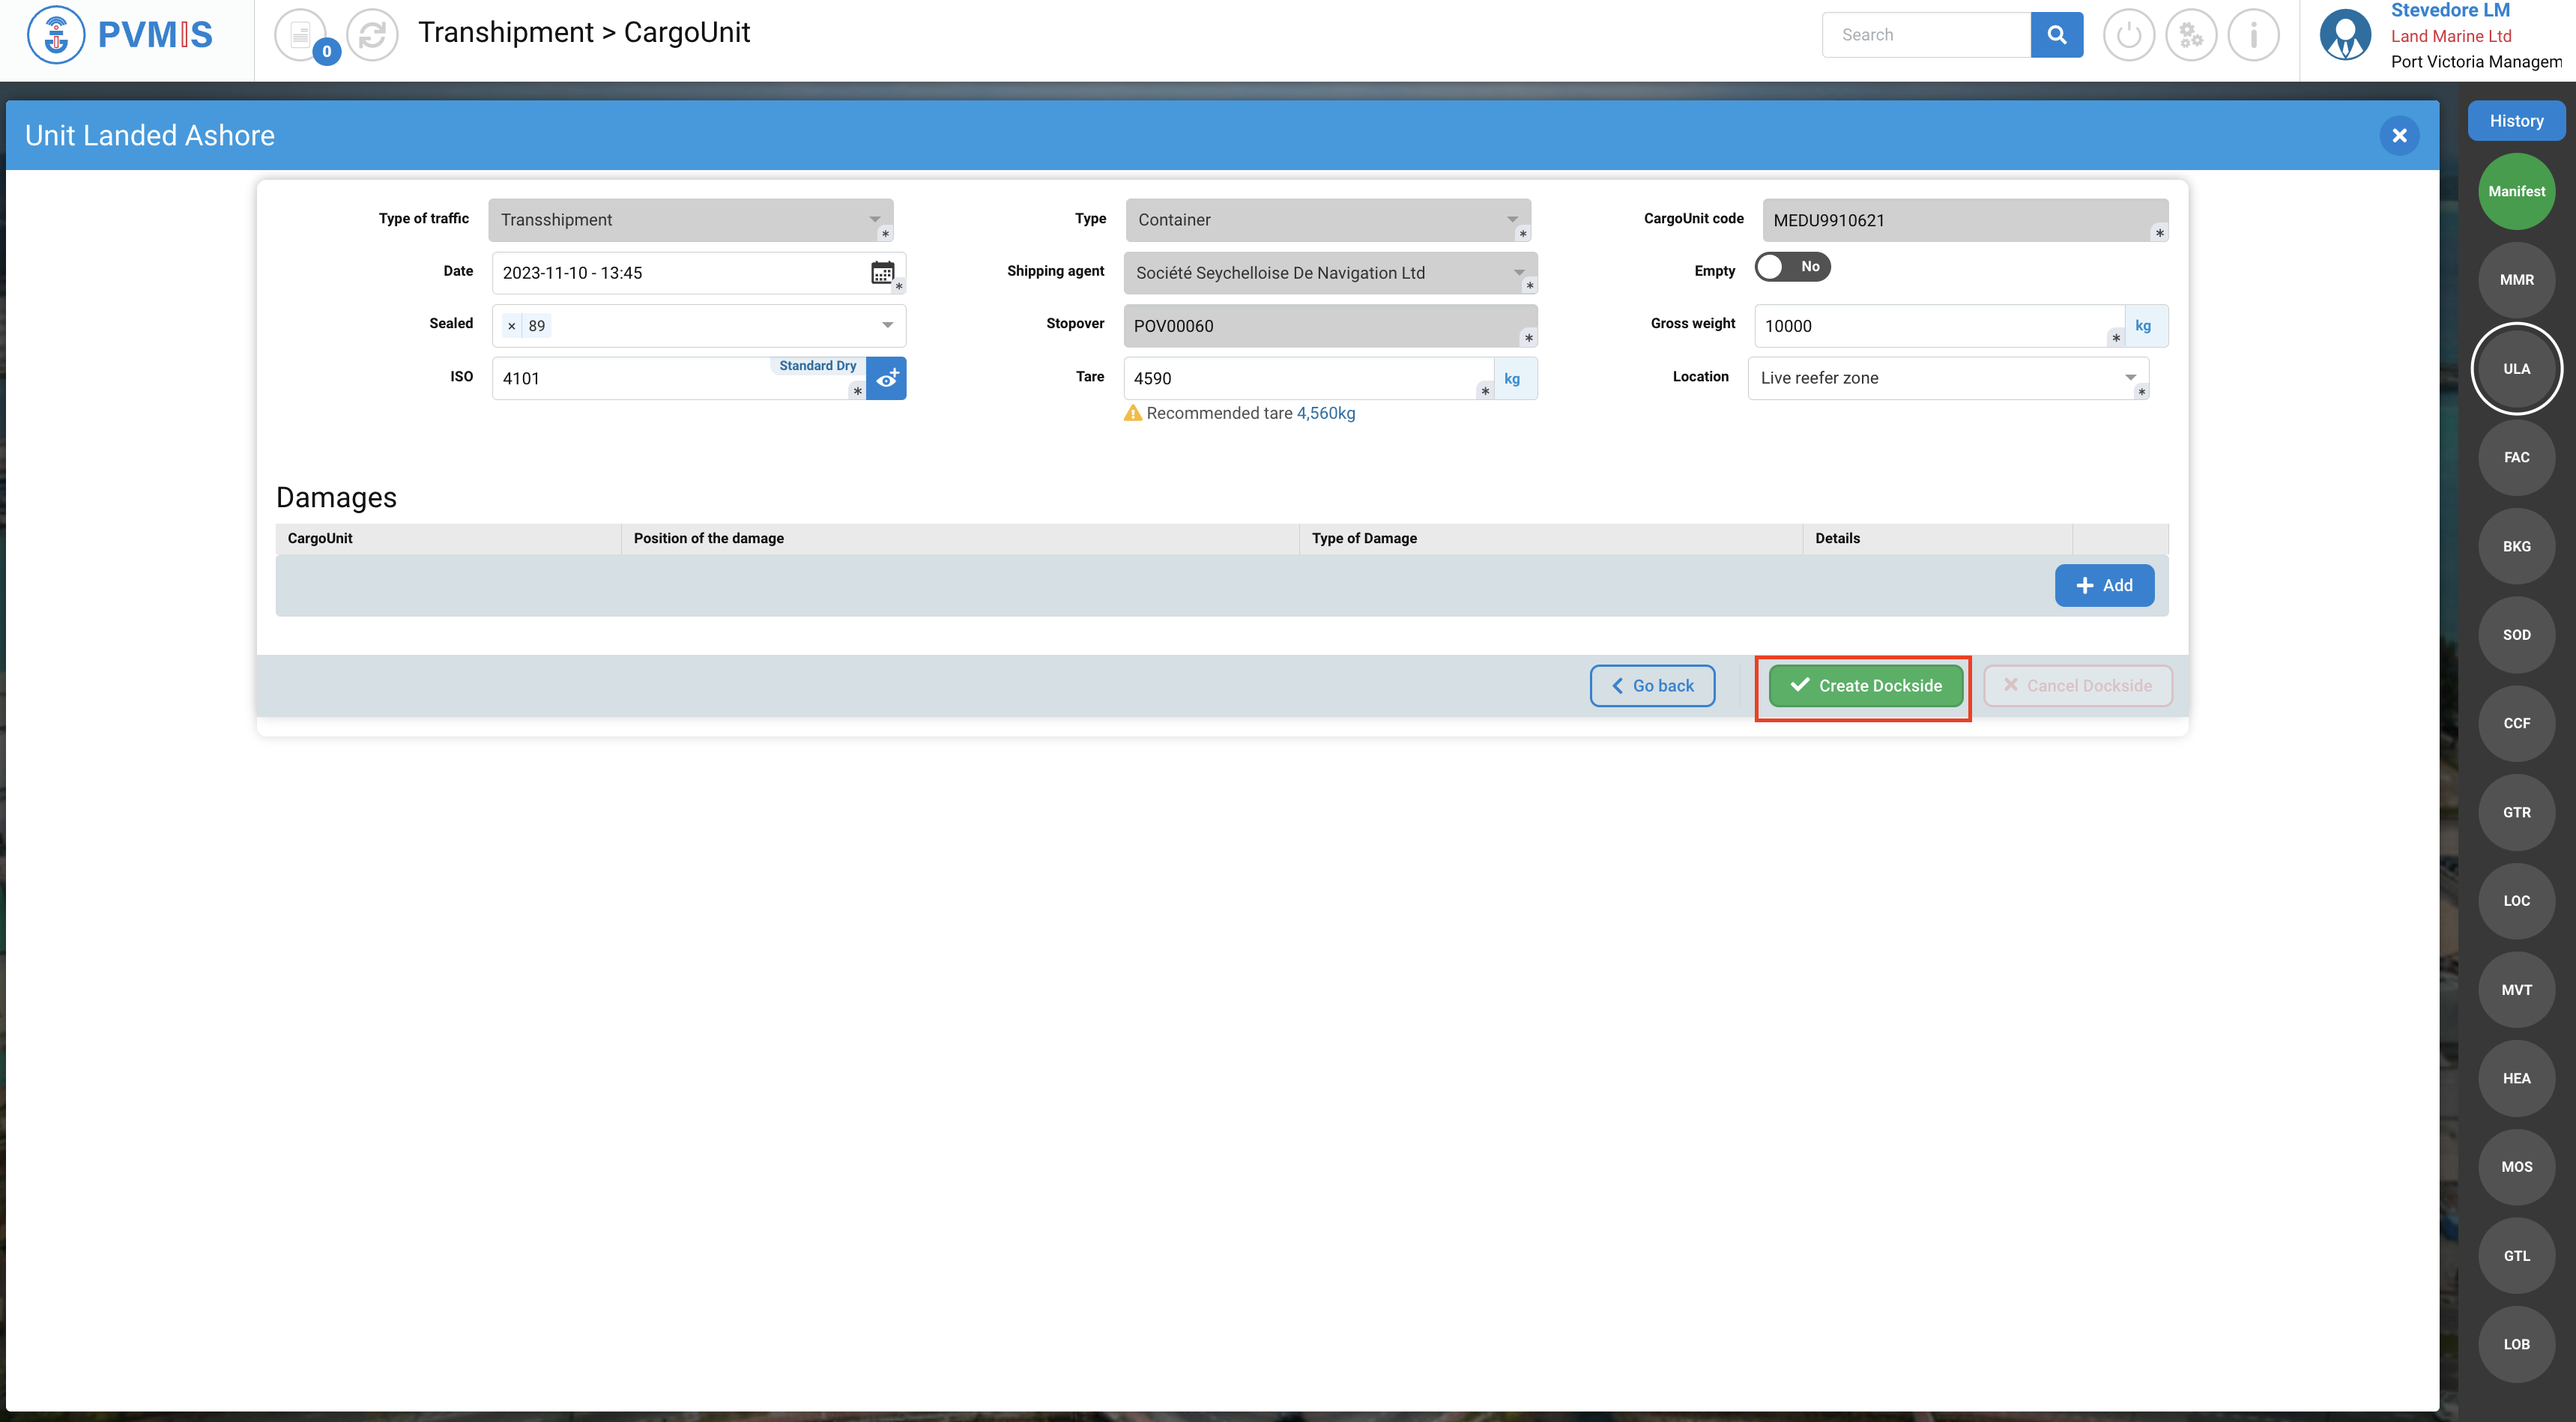The width and height of the screenshot is (2576, 1422).
Task: Remove seal 89 tag
Action: pos(511,326)
